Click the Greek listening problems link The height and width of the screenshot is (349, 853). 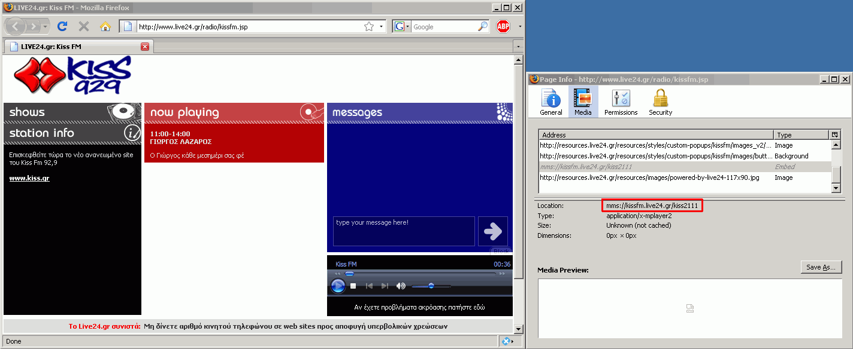[x=419, y=307]
